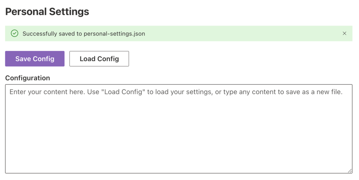This screenshot has width=359, height=180.
Task: Close the green saved-confirmation banner
Action: point(344,34)
